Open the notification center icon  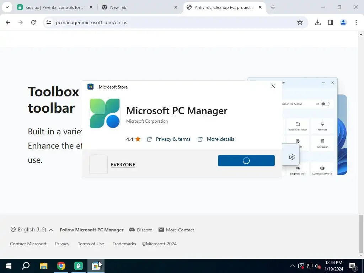[x=353, y=266]
